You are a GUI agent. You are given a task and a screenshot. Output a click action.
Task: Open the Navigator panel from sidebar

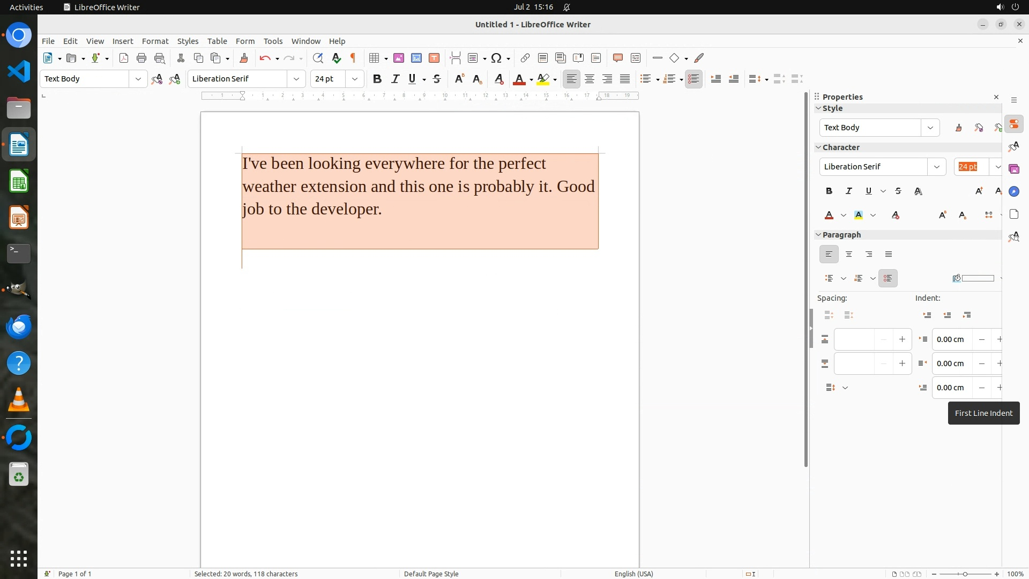pos(1013,191)
